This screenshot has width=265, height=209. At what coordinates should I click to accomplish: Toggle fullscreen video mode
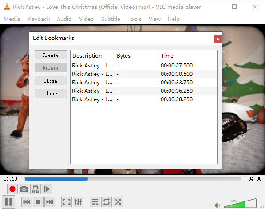click(x=67, y=202)
